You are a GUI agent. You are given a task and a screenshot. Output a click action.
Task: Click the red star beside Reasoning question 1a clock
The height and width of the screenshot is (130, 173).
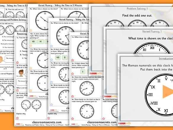(x=17, y=62)
